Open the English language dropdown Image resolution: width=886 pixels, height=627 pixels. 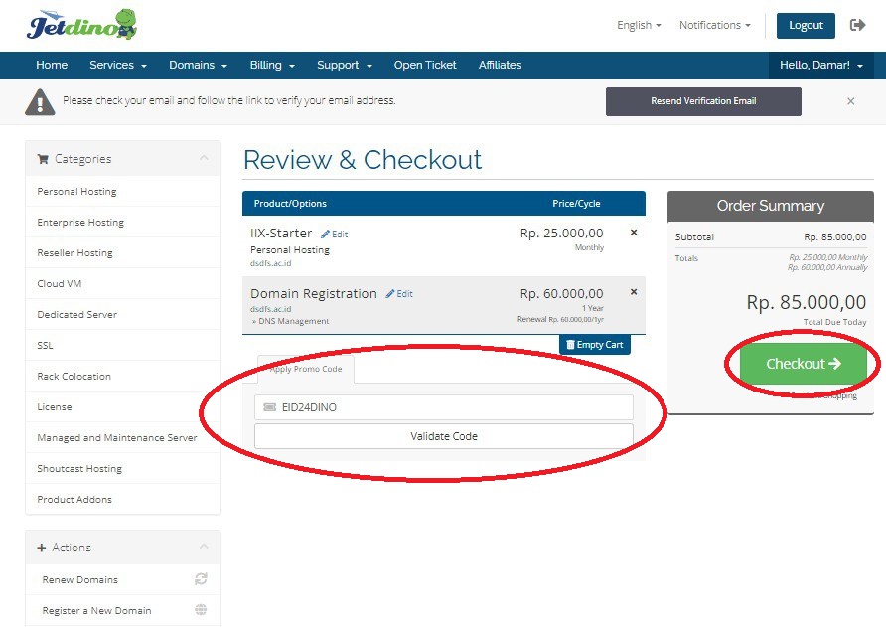(x=639, y=26)
